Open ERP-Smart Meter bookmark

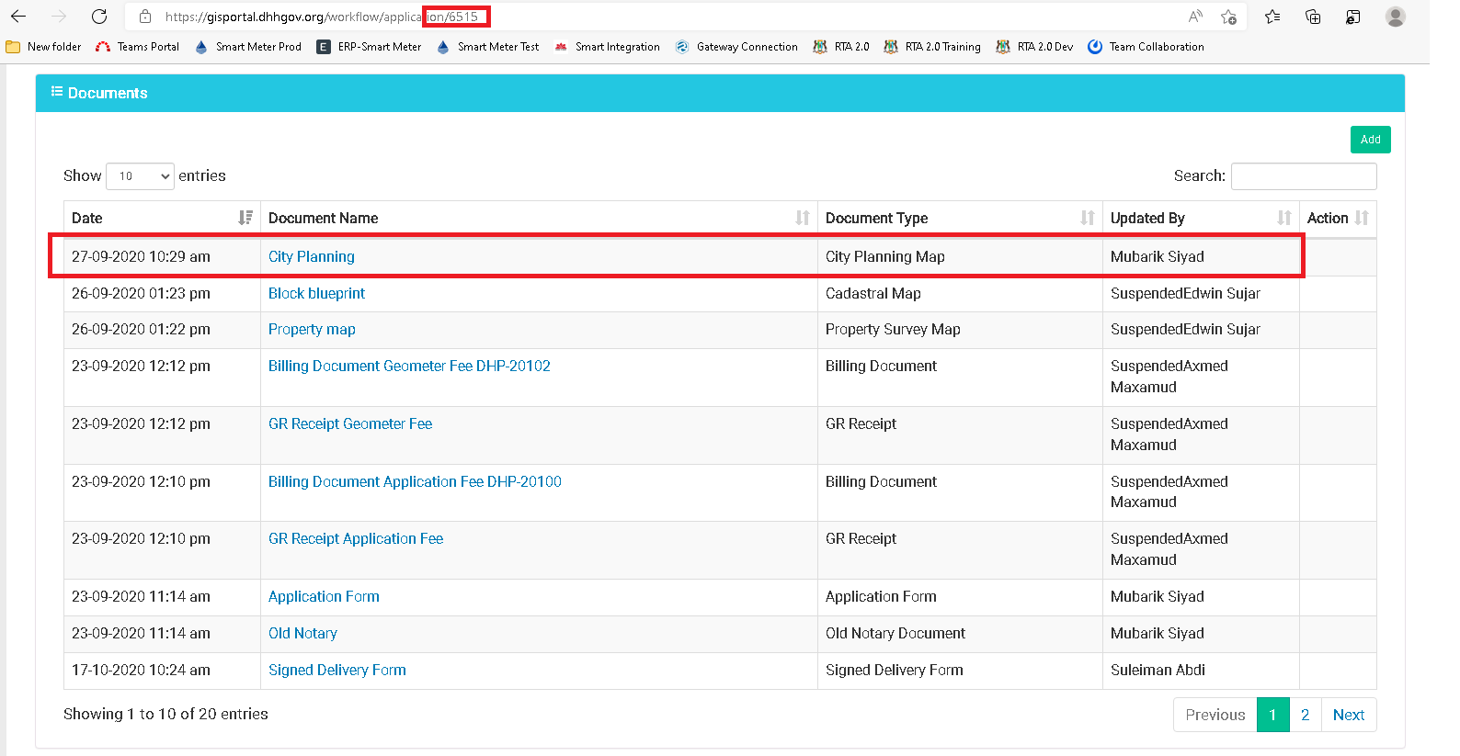click(369, 47)
